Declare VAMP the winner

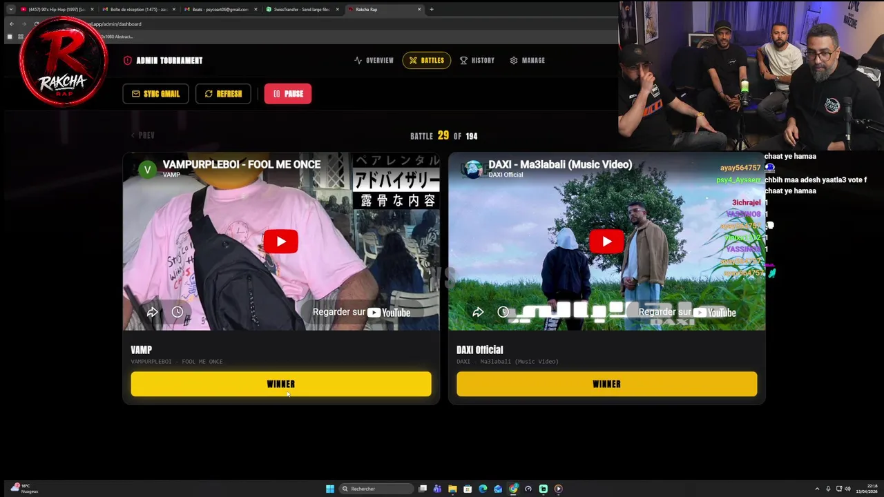pyautogui.click(x=281, y=384)
